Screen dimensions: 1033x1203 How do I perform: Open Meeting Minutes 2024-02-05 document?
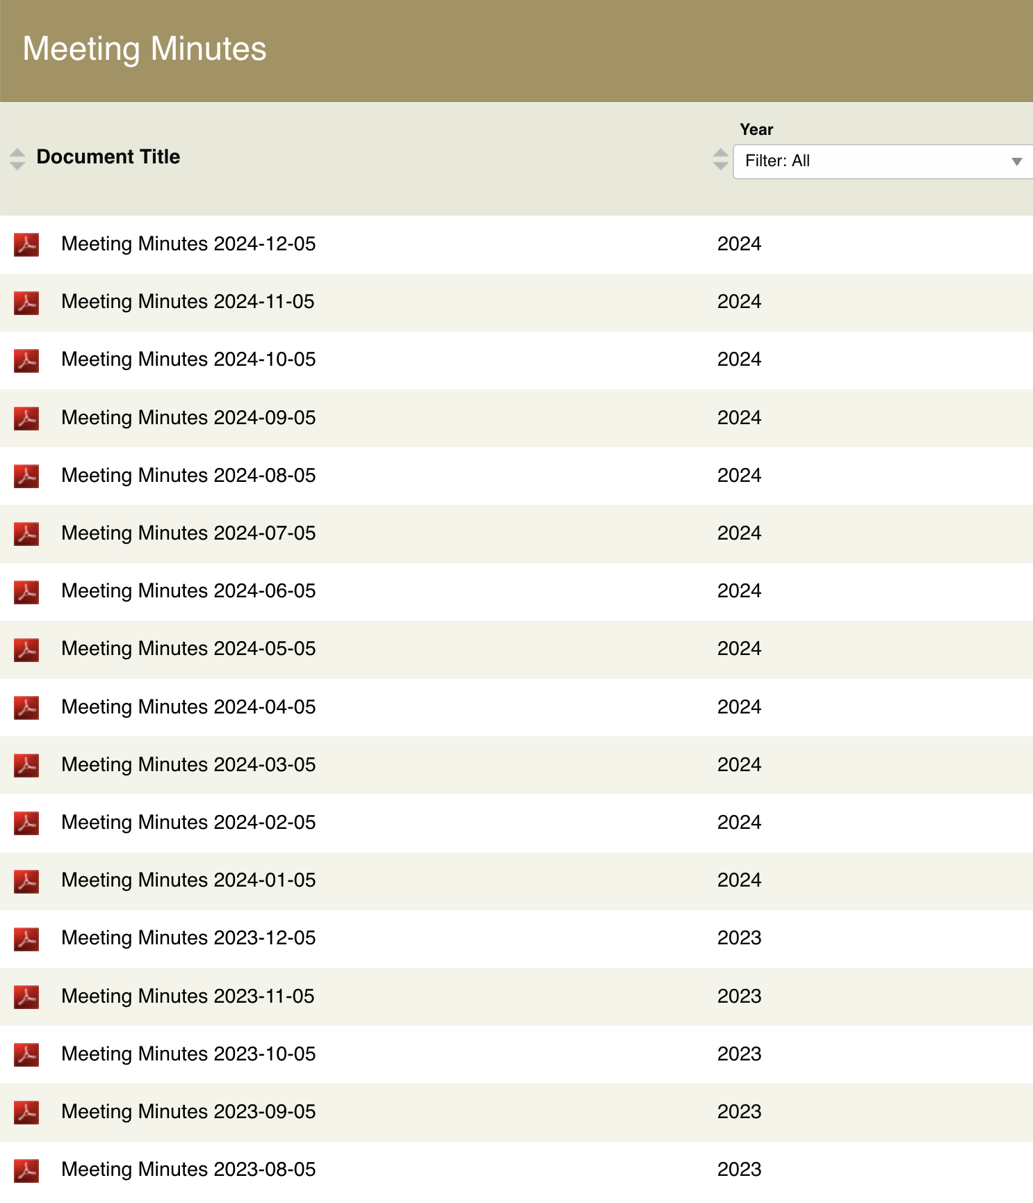[x=188, y=823]
